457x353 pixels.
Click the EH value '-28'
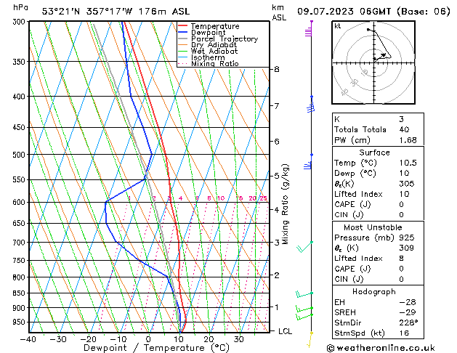[407, 302]
